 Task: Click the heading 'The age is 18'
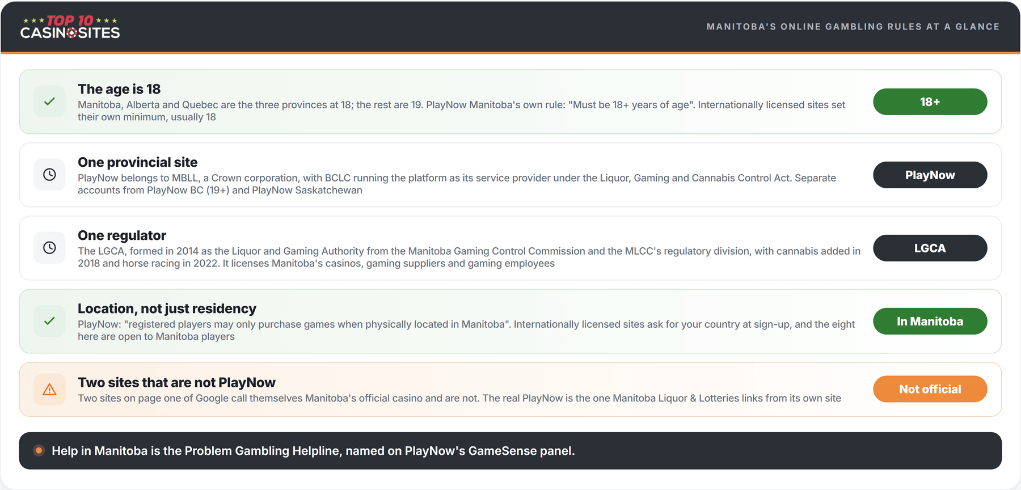click(119, 89)
